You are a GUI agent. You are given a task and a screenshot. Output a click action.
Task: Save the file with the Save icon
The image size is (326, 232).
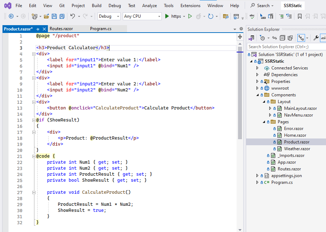click(x=54, y=16)
